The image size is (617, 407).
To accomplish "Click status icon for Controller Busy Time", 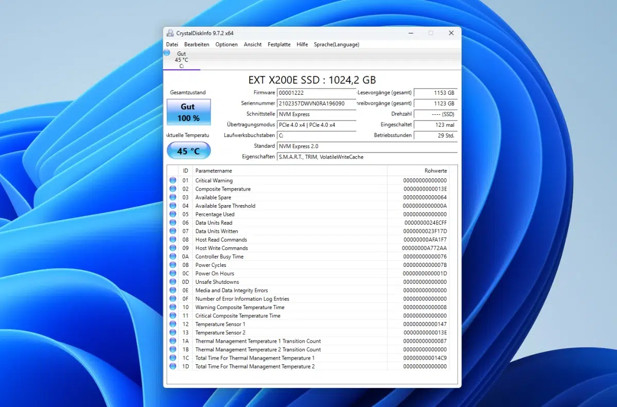I will click(173, 257).
